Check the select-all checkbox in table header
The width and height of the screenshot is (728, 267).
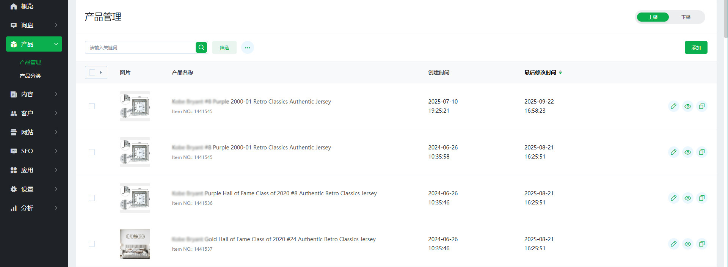pyautogui.click(x=92, y=72)
